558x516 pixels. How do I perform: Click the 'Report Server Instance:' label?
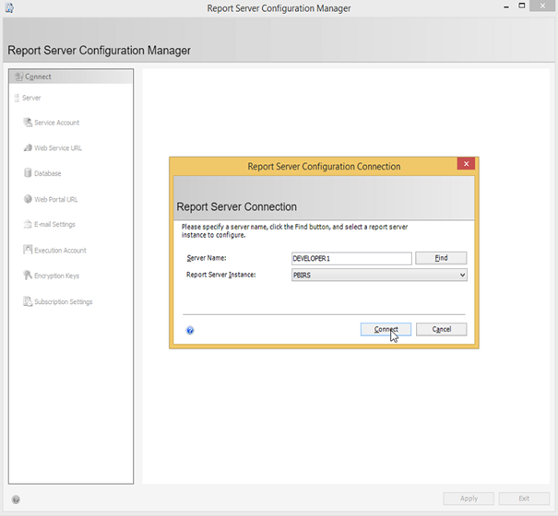point(221,275)
